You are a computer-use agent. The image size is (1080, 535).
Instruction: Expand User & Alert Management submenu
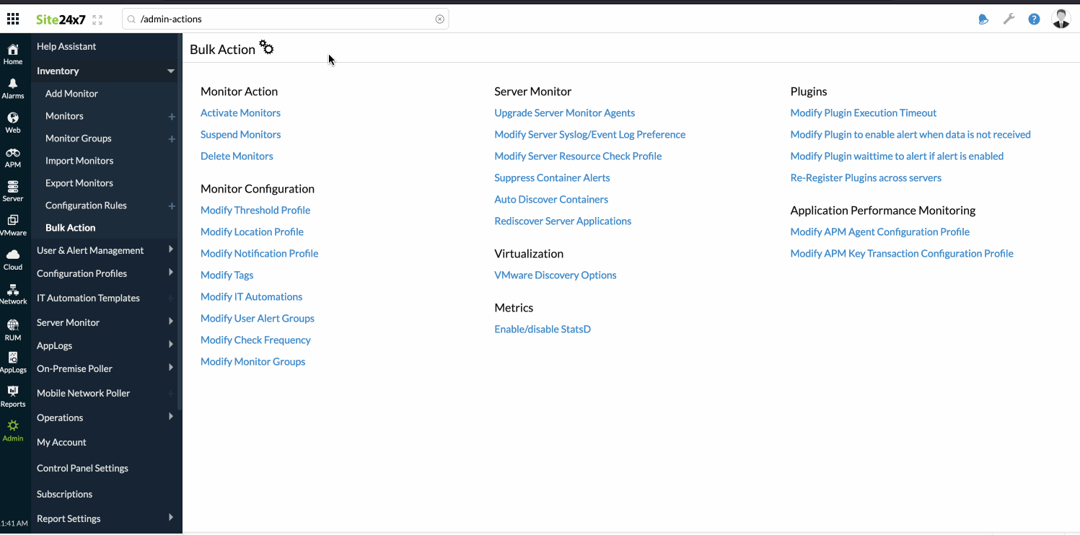pyautogui.click(x=171, y=249)
